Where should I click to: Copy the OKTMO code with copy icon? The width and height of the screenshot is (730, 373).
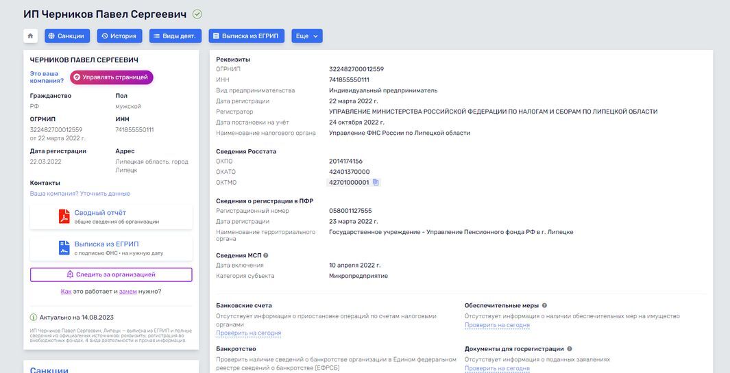click(x=376, y=183)
